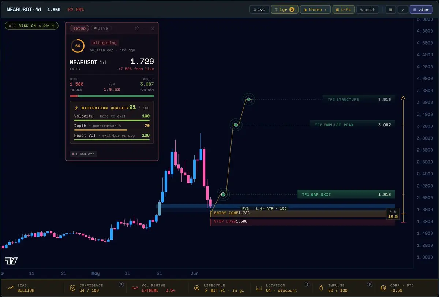
Task: Select the setup tab
Action: 79,28
